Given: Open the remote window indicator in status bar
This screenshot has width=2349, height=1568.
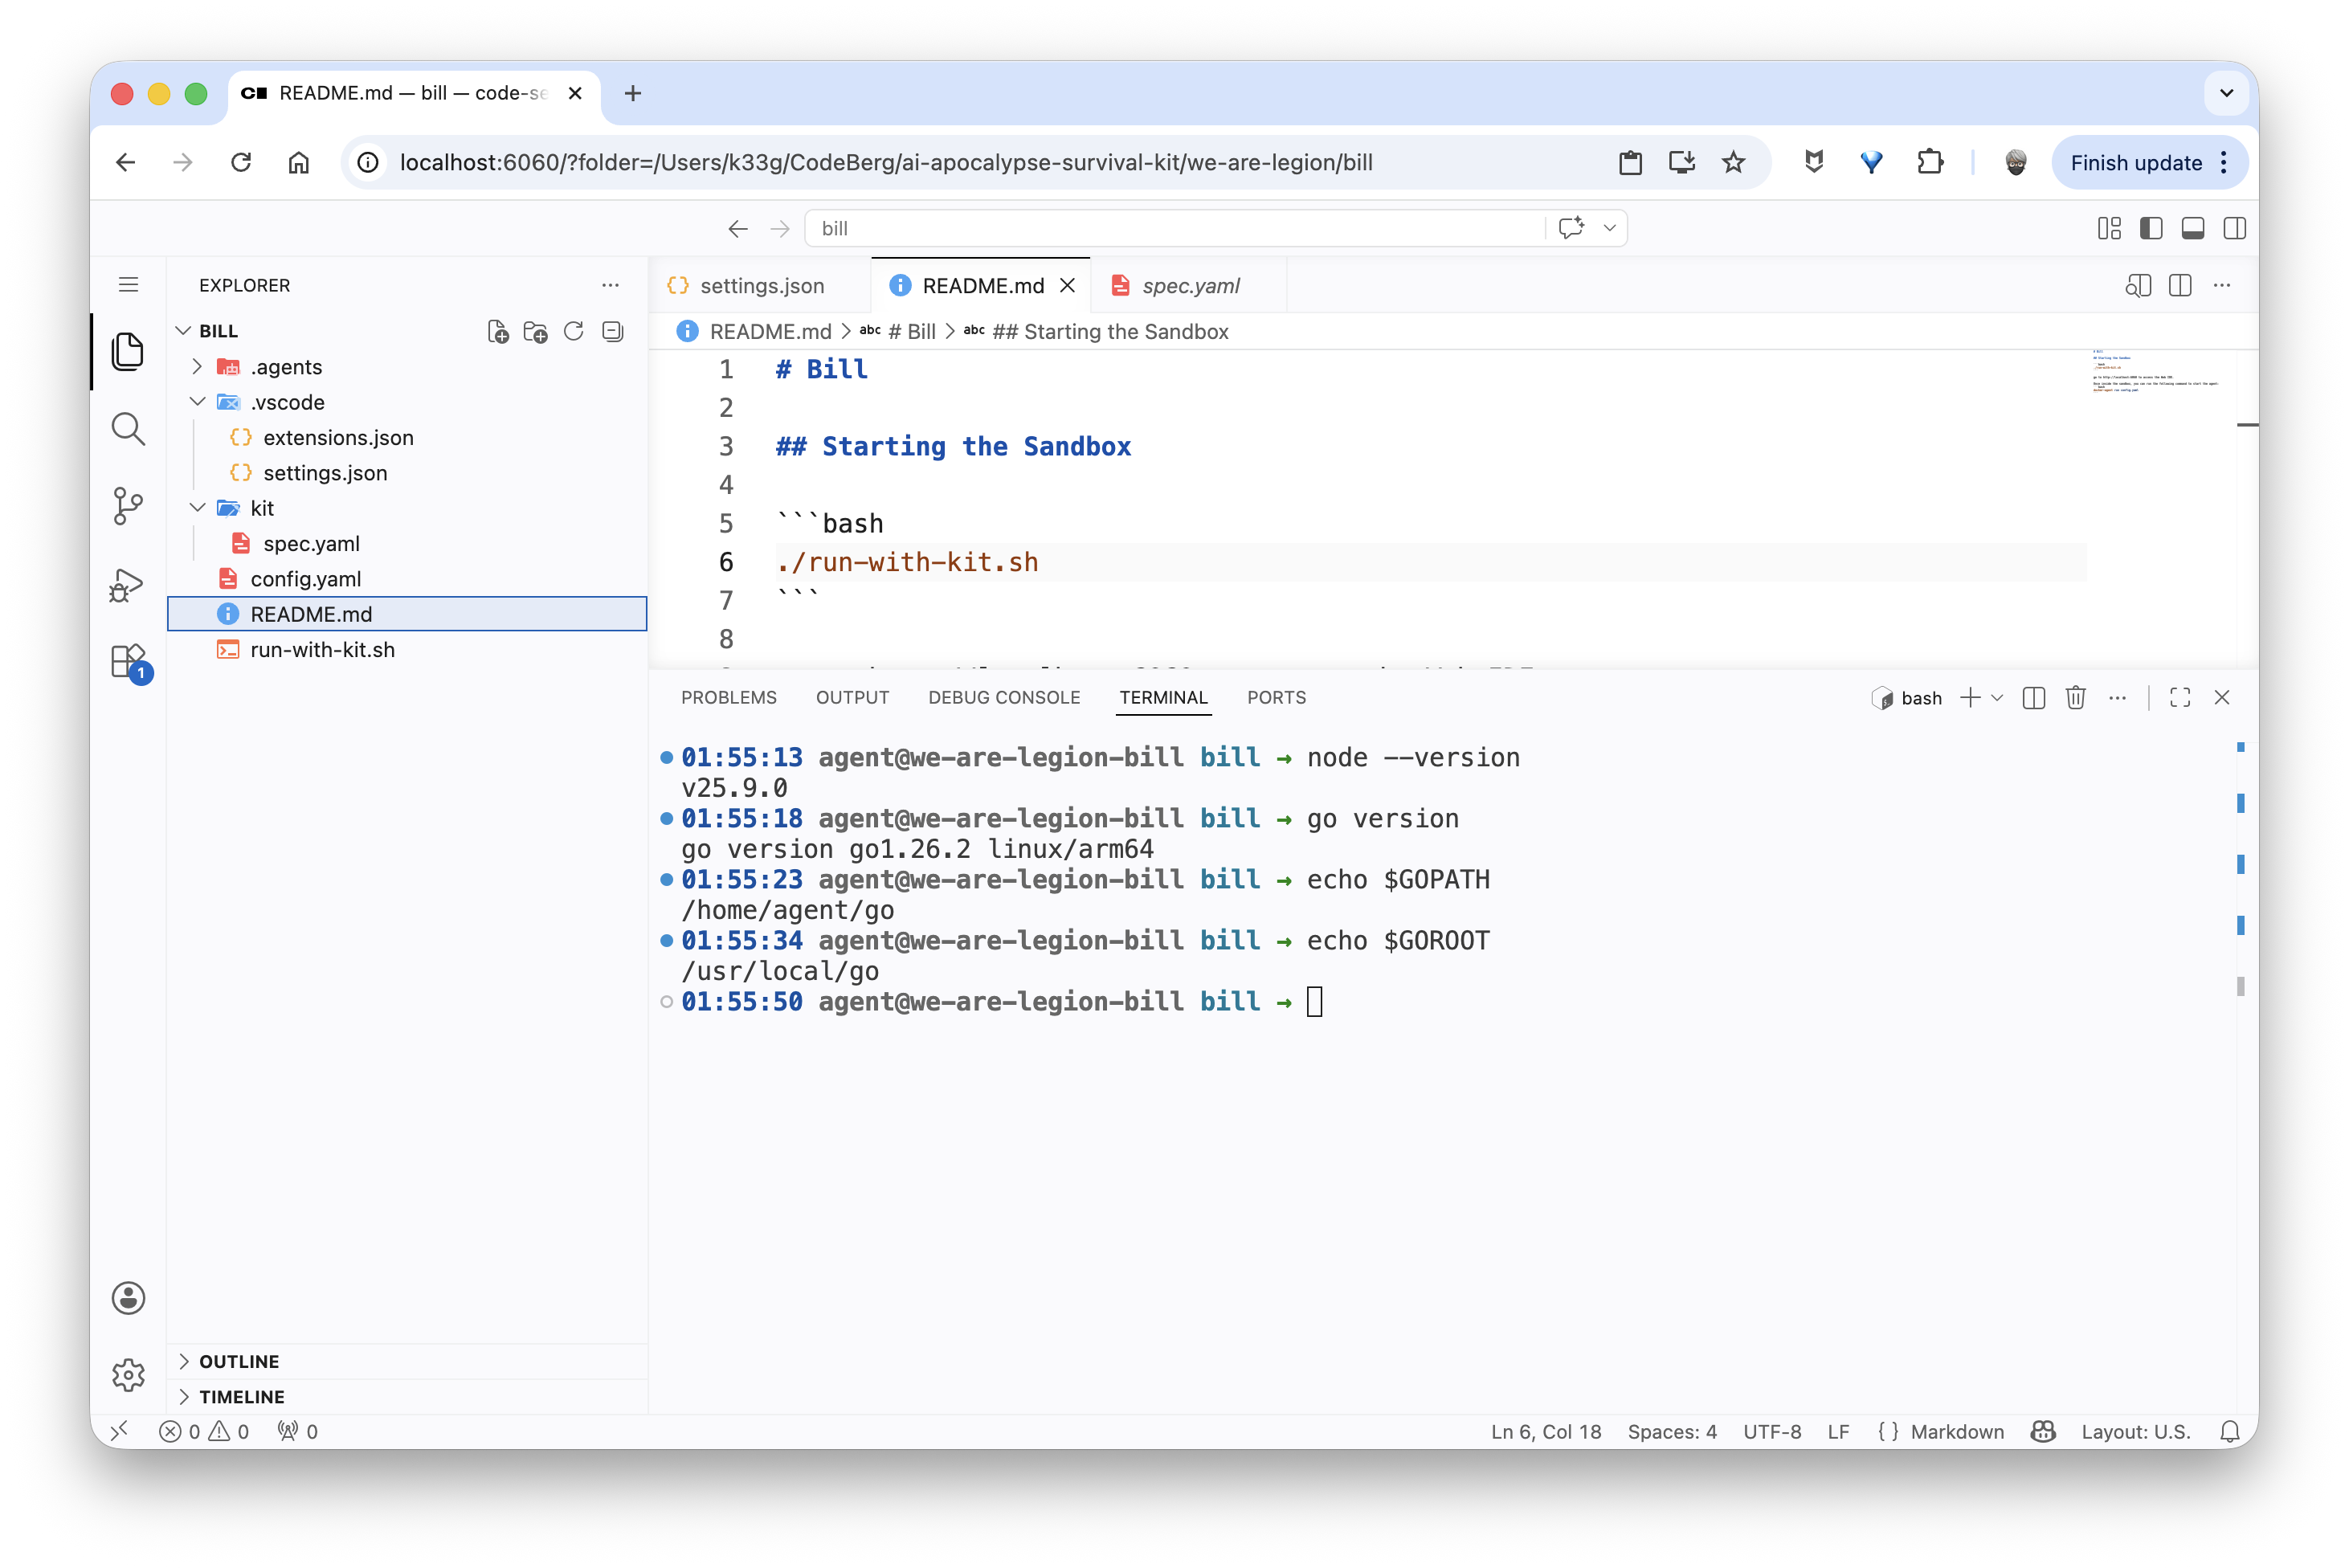Looking at the screenshot, I should click(119, 1431).
